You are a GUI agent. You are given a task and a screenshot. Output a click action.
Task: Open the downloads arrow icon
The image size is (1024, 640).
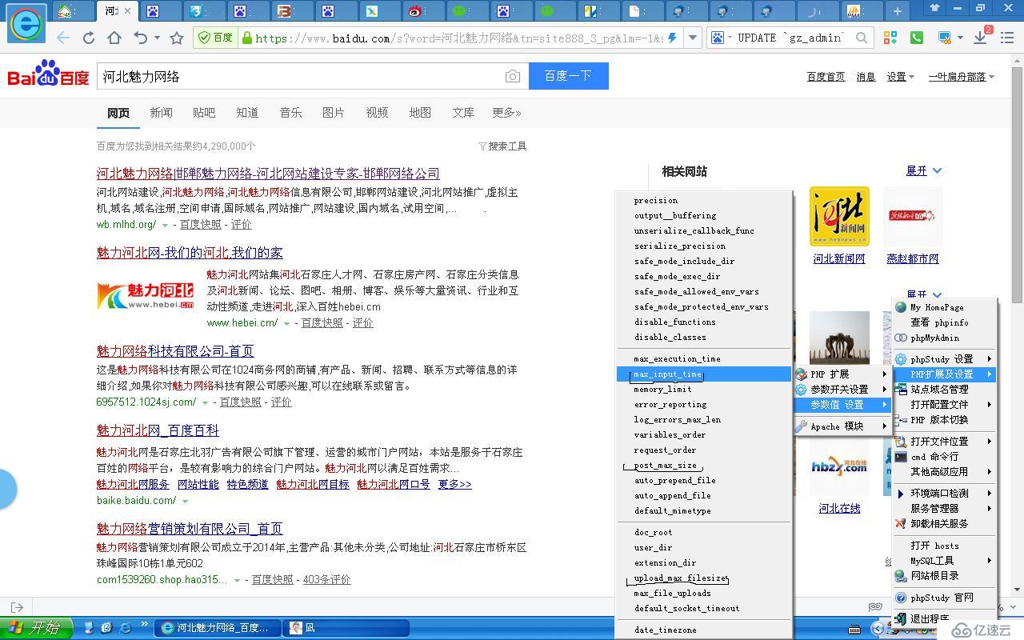click(x=980, y=38)
